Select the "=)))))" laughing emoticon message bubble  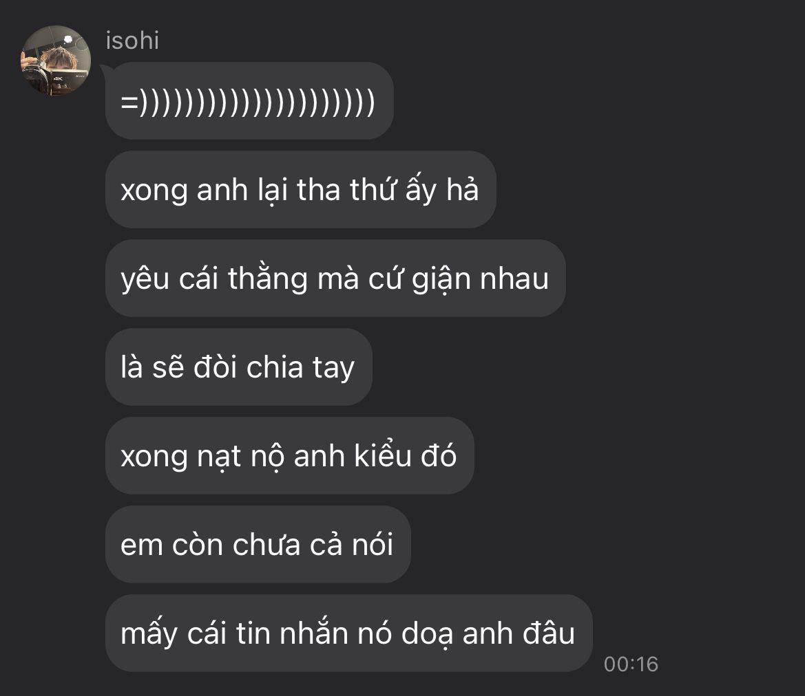(x=249, y=100)
